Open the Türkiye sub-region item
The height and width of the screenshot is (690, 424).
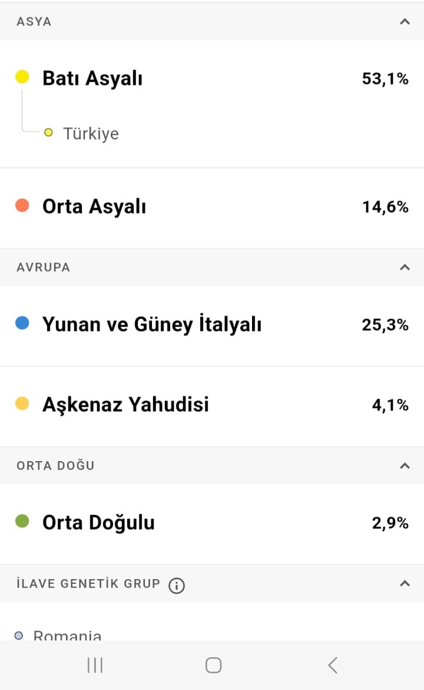(82, 133)
